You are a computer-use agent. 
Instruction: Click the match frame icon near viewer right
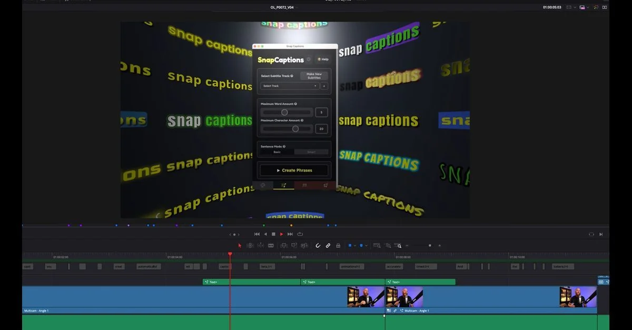point(591,234)
